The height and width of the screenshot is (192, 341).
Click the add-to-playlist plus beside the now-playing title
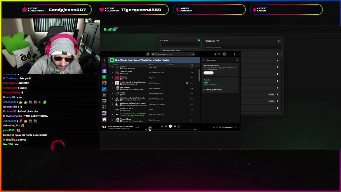[139, 127]
